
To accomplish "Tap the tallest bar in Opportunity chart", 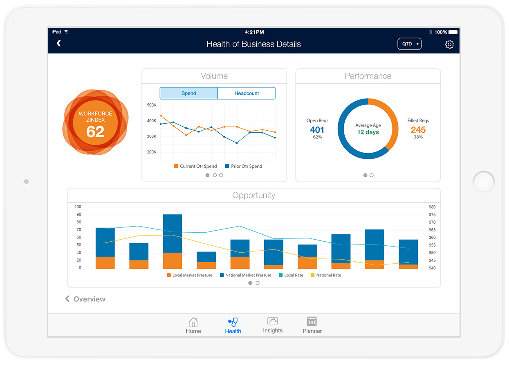I will tap(173, 241).
